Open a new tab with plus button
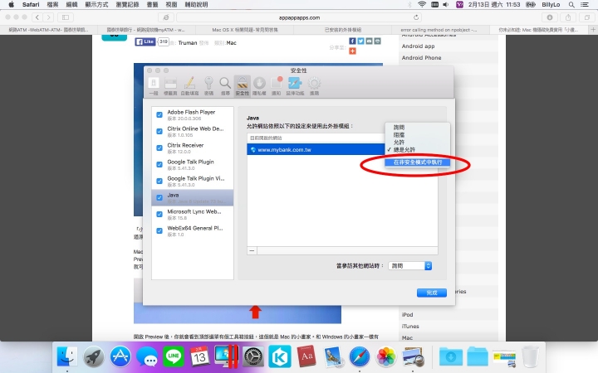 593,29
